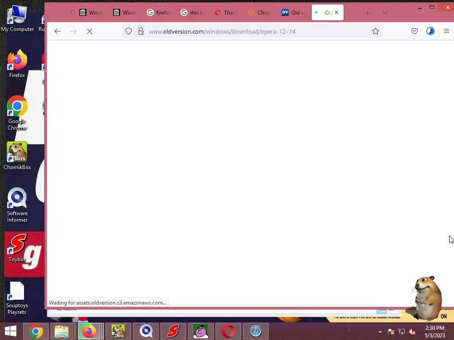This screenshot has height=340, width=454.
Task: Open the Action Center flag icon
Action: coord(391,332)
